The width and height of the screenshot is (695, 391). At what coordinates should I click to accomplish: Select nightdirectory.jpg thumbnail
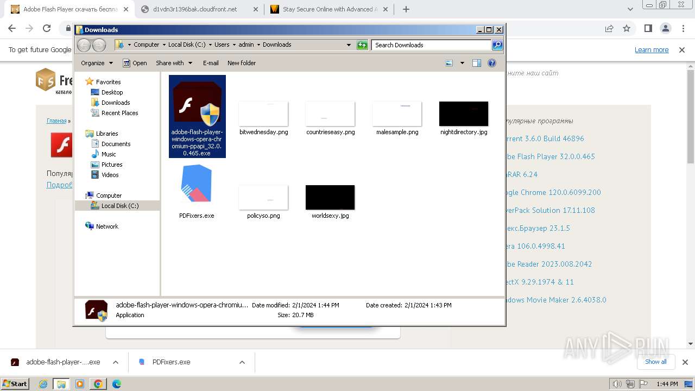click(464, 114)
